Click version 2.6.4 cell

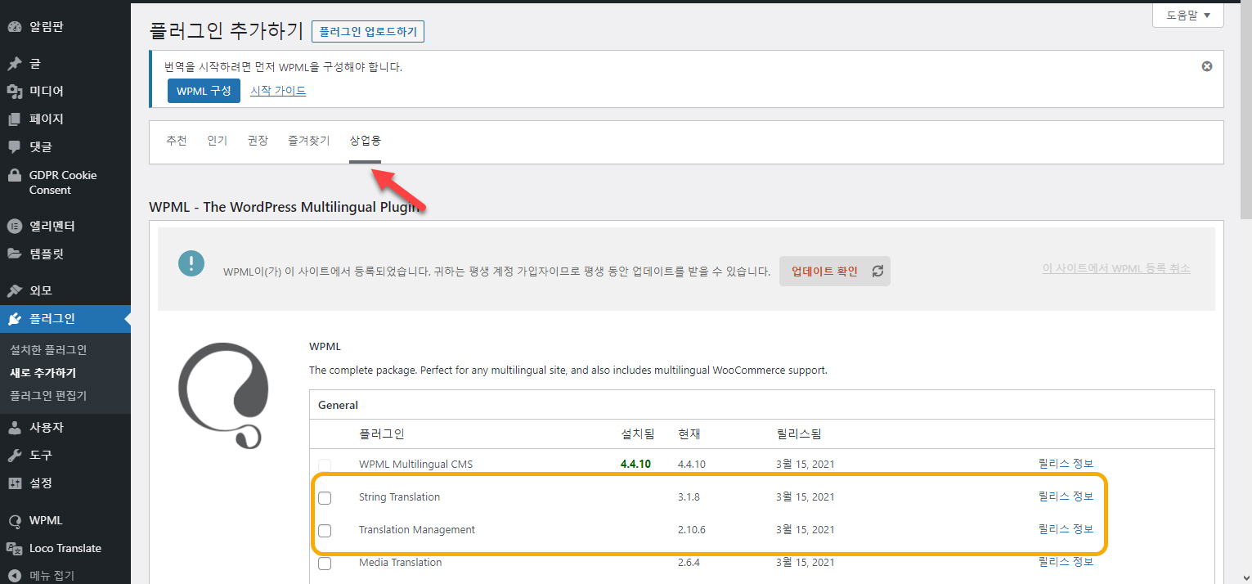point(689,562)
